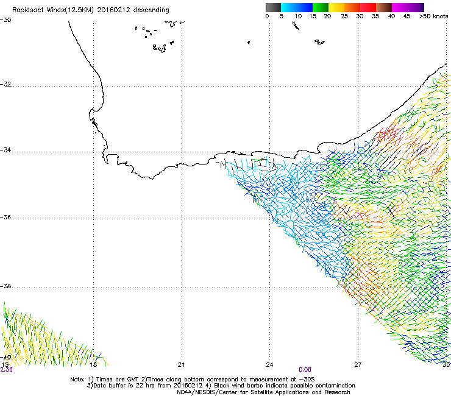
Task: Click the red 30-35 knots color segment
Action: tap(368, 7)
